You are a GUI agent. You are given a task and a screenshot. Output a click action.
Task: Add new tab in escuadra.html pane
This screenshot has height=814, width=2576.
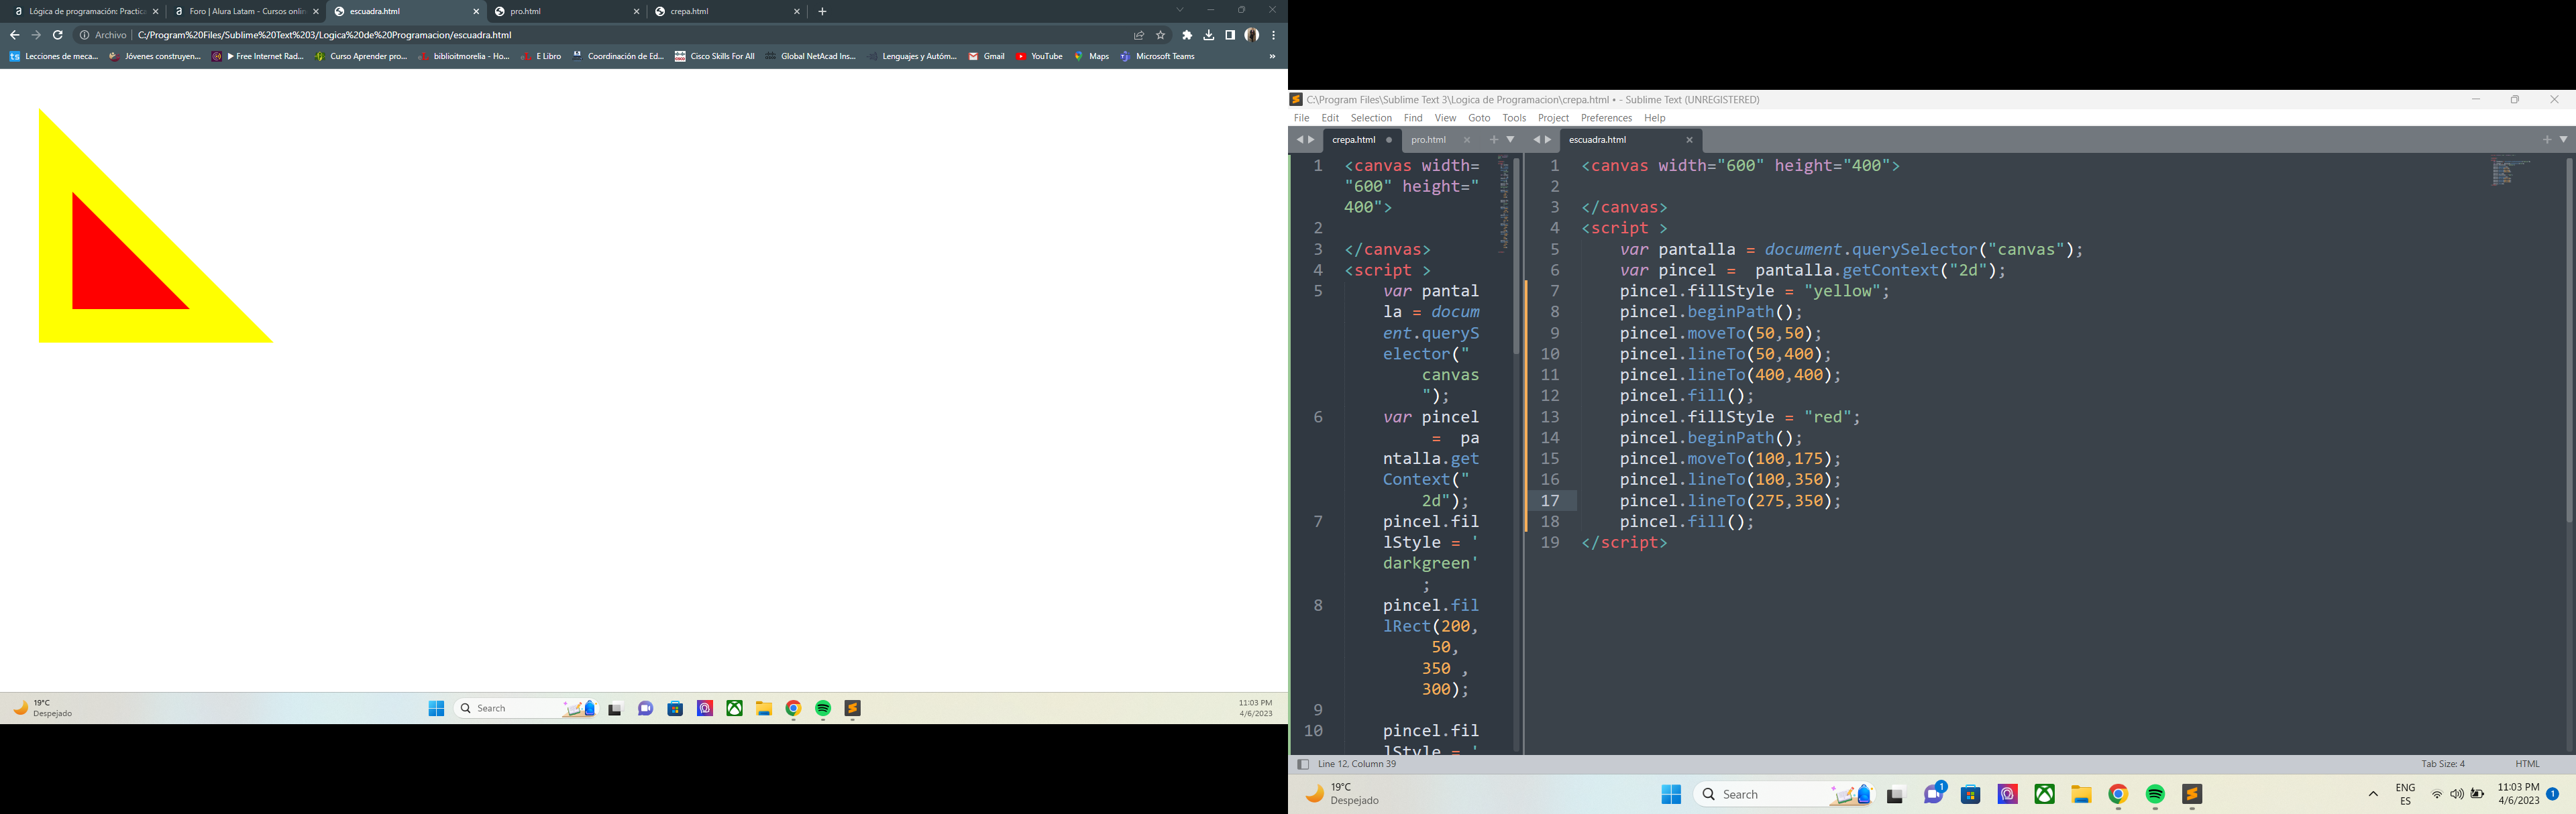(x=2547, y=140)
